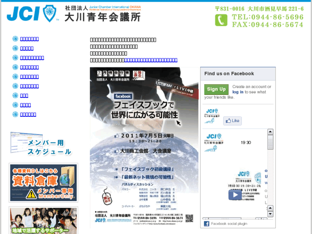The width and height of the screenshot is (312, 234).
Task: Open the メンバー用スケジュール banner
Action: tap(41, 144)
